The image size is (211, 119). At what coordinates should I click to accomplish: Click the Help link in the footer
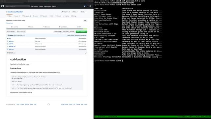pyautogui.click(x=35, y=104)
